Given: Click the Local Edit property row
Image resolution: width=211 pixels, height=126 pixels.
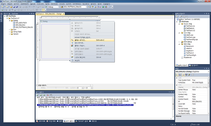Looking at the screenshot, I should tap(193, 104).
